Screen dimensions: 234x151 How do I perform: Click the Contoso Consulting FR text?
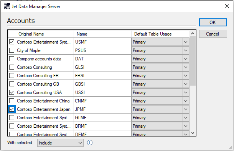tap(38, 76)
